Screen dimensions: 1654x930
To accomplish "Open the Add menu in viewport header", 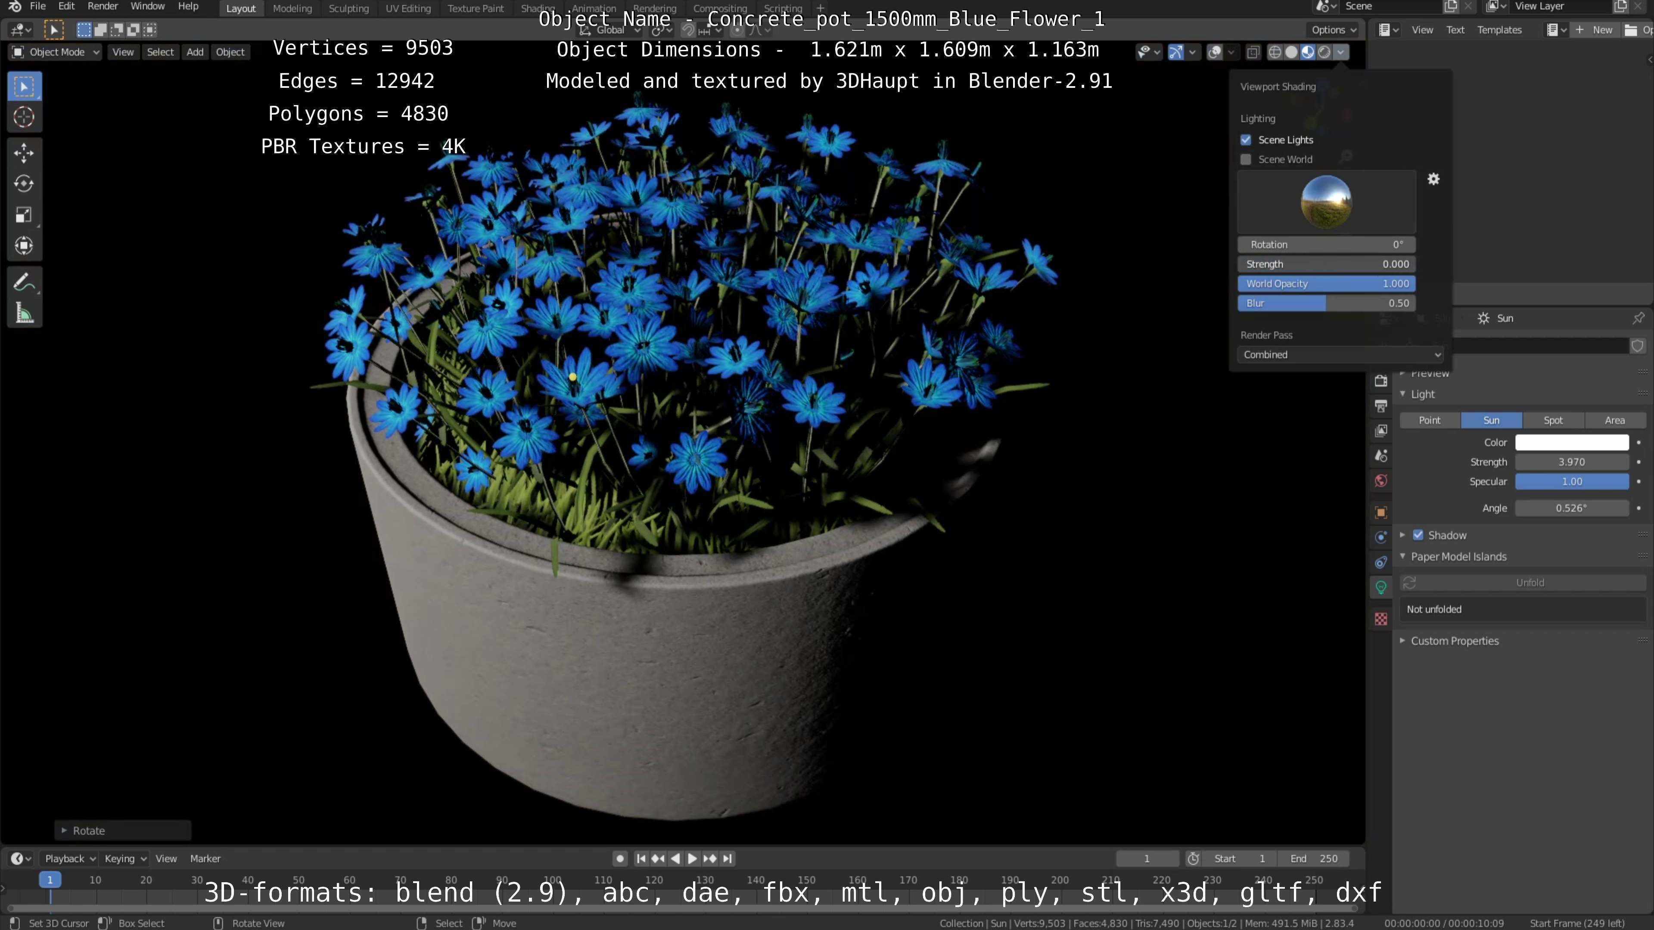I will 195,53.
